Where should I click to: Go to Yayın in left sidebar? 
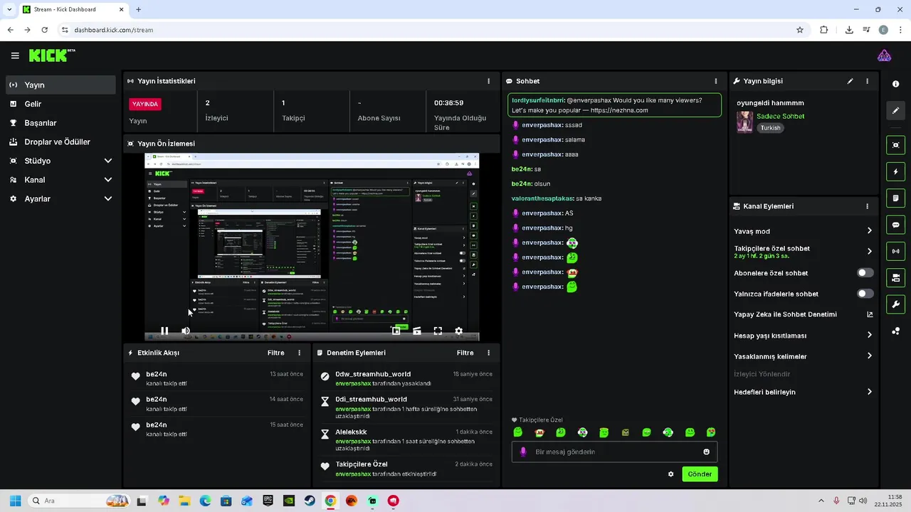(61, 85)
